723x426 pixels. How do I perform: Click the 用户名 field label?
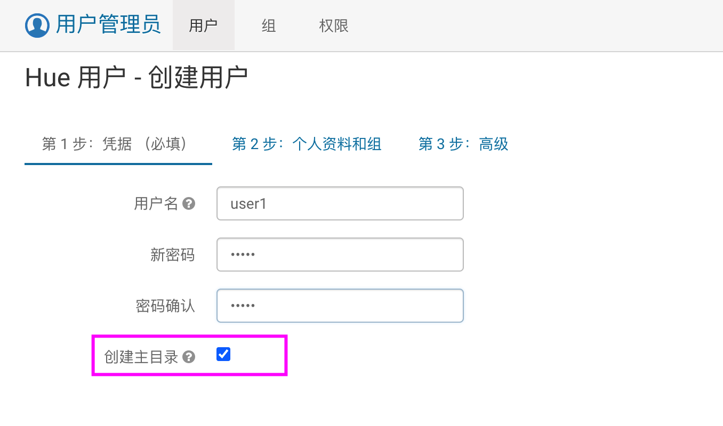(156, 203)
